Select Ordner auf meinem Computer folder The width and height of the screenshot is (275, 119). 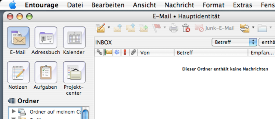tap(55, 112)
